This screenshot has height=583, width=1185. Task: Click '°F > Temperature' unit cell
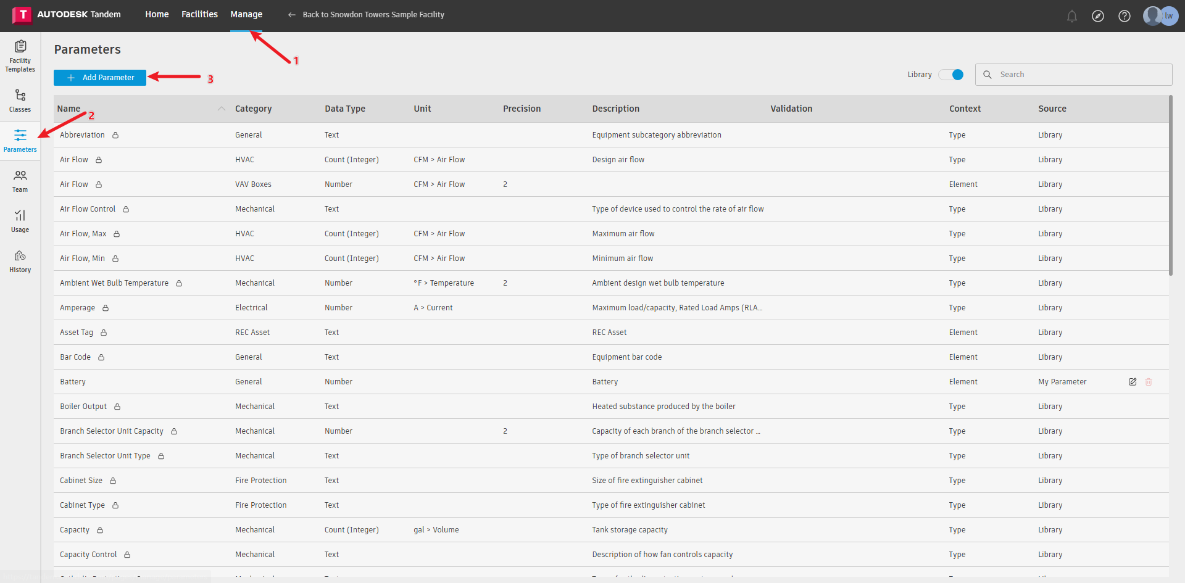pyautogui.click(x=444, y=283)
